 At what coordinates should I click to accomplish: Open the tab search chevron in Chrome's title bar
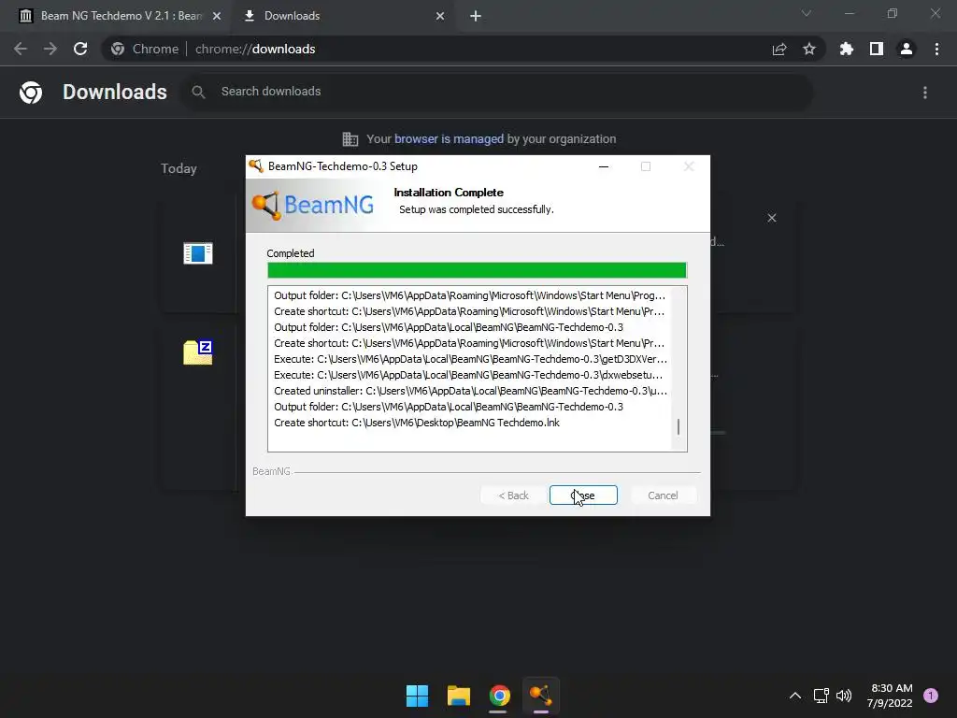(807, 13)
